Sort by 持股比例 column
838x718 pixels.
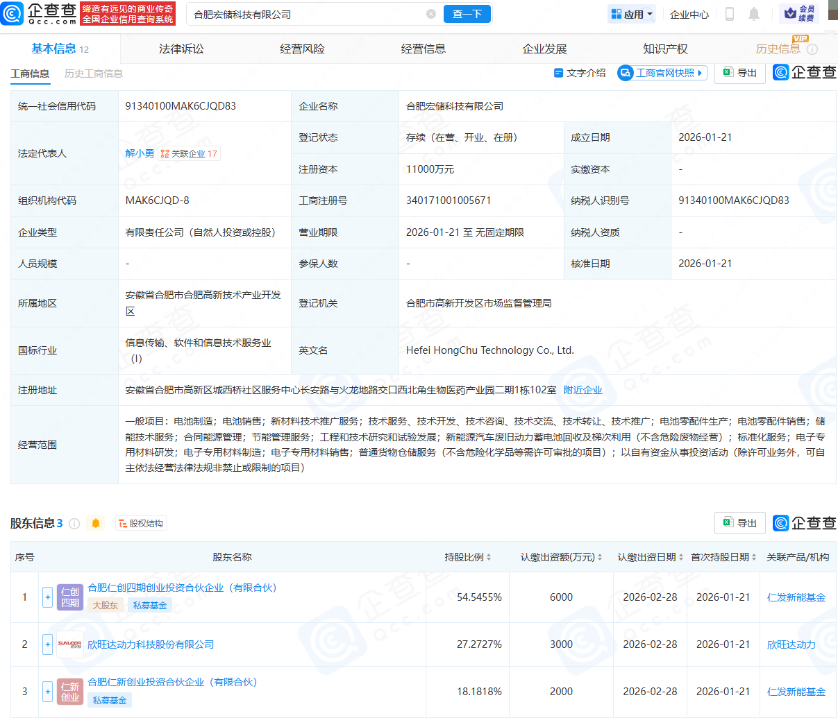(467, 557)
